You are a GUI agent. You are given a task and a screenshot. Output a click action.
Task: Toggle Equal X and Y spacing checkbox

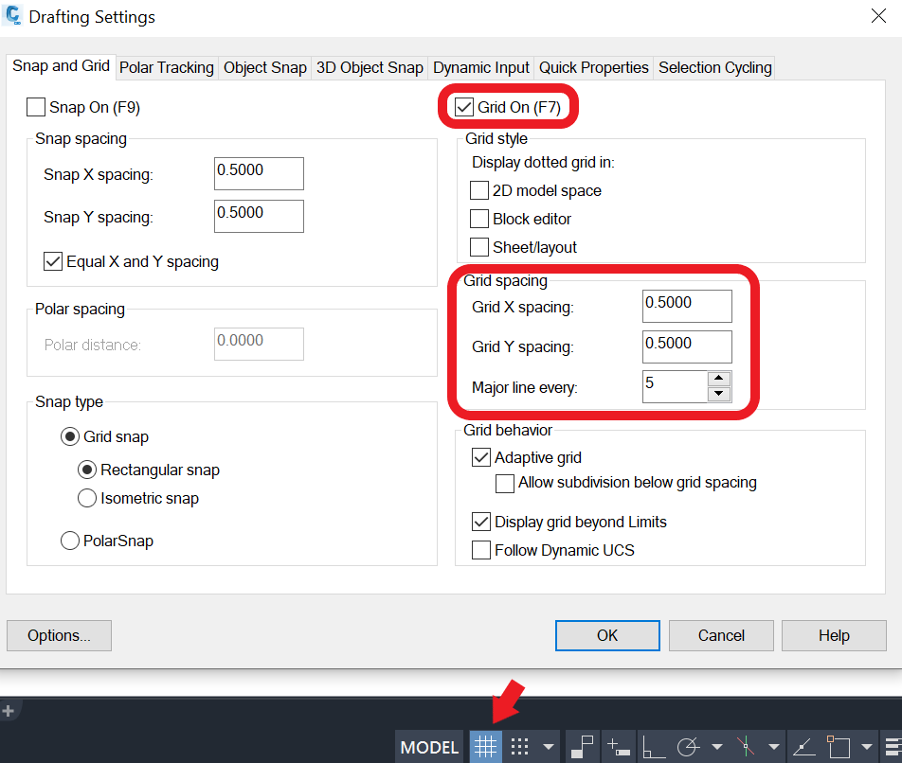tap(53, 261)
